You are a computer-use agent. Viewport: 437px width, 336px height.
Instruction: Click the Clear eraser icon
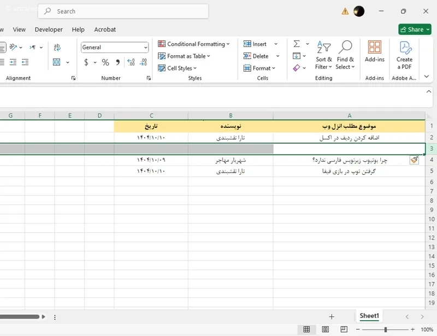pos(297,68)
